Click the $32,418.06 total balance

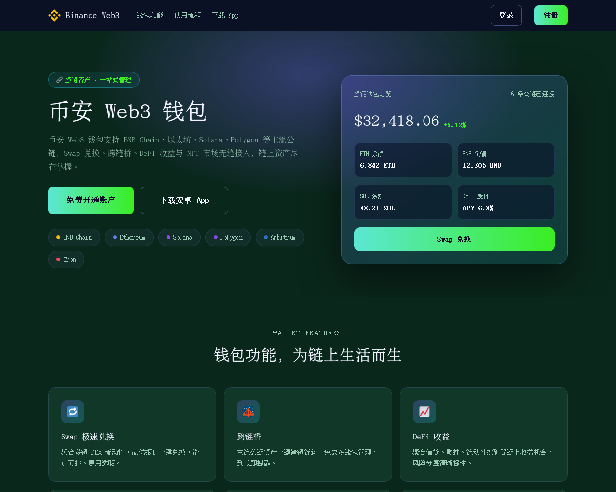pos(397,121)
